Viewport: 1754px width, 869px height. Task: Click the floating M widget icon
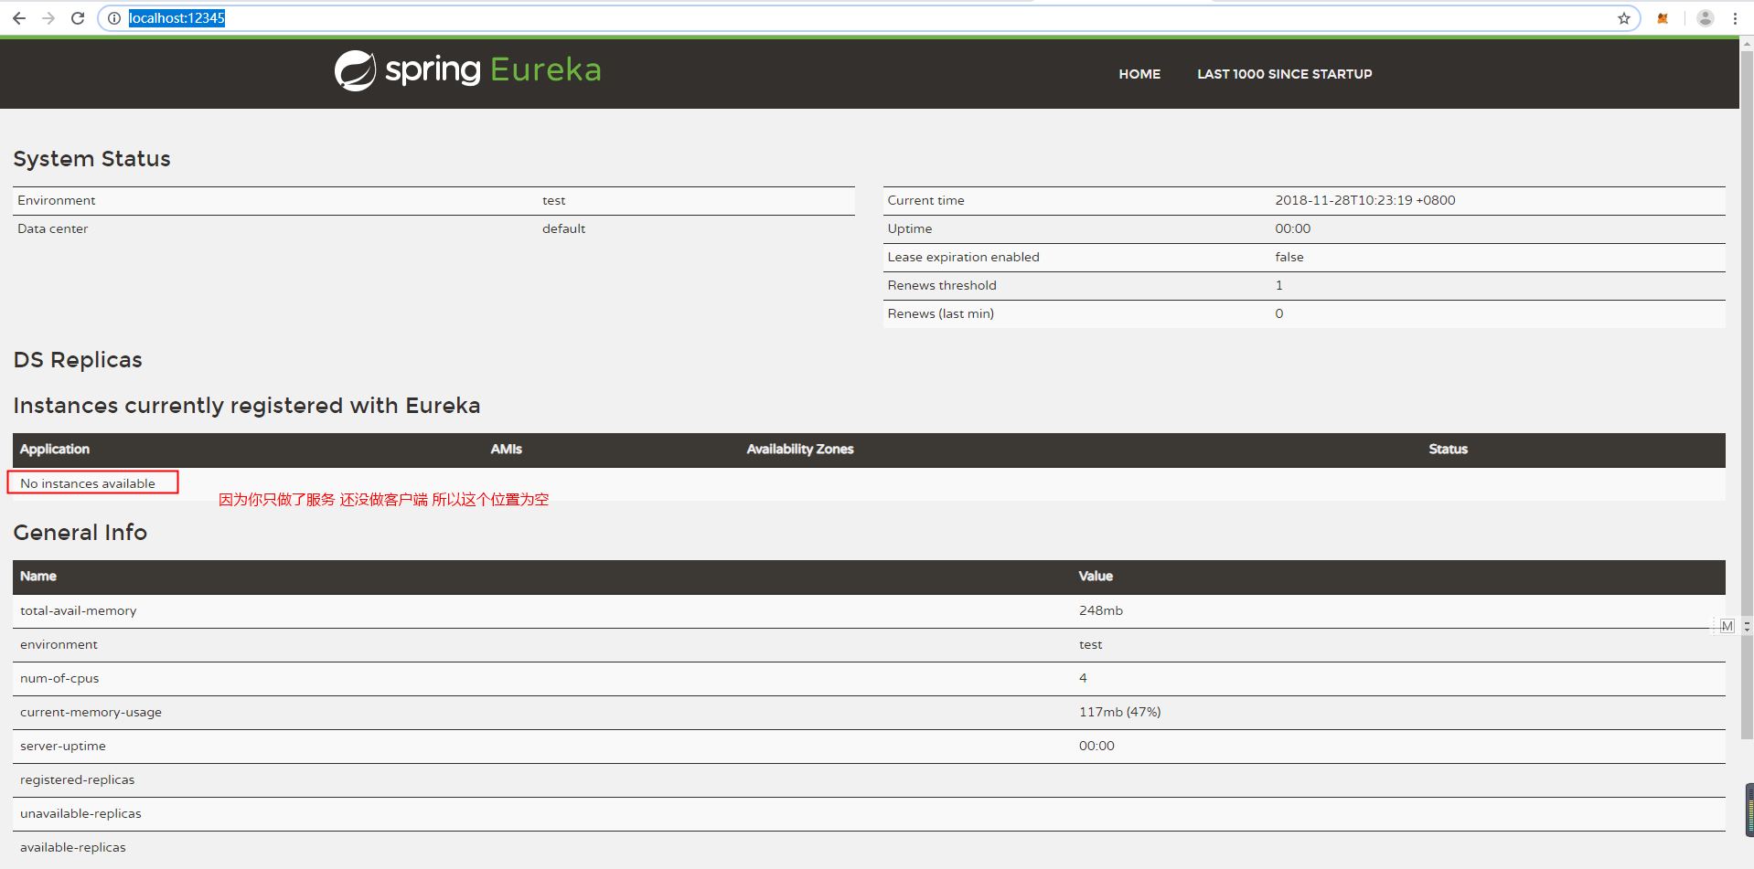(1727, 626)
